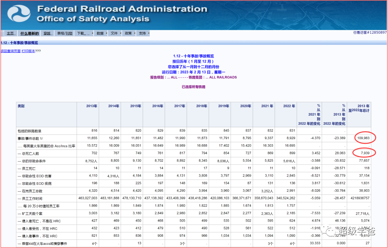Select the 非致命性 EOD 伤害 row label

[x=34, y=176]
